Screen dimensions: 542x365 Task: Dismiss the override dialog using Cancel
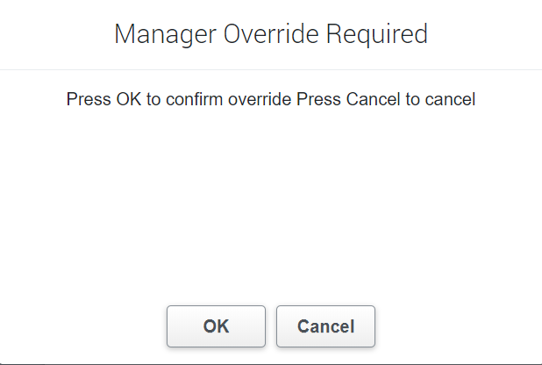coord(325,326)
